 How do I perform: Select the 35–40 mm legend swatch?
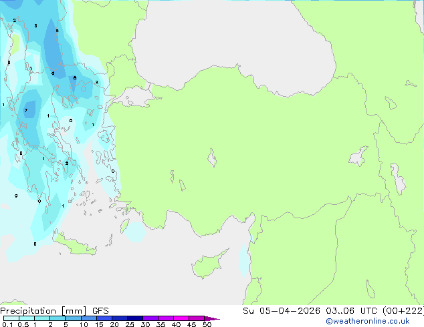click(165, 318)
